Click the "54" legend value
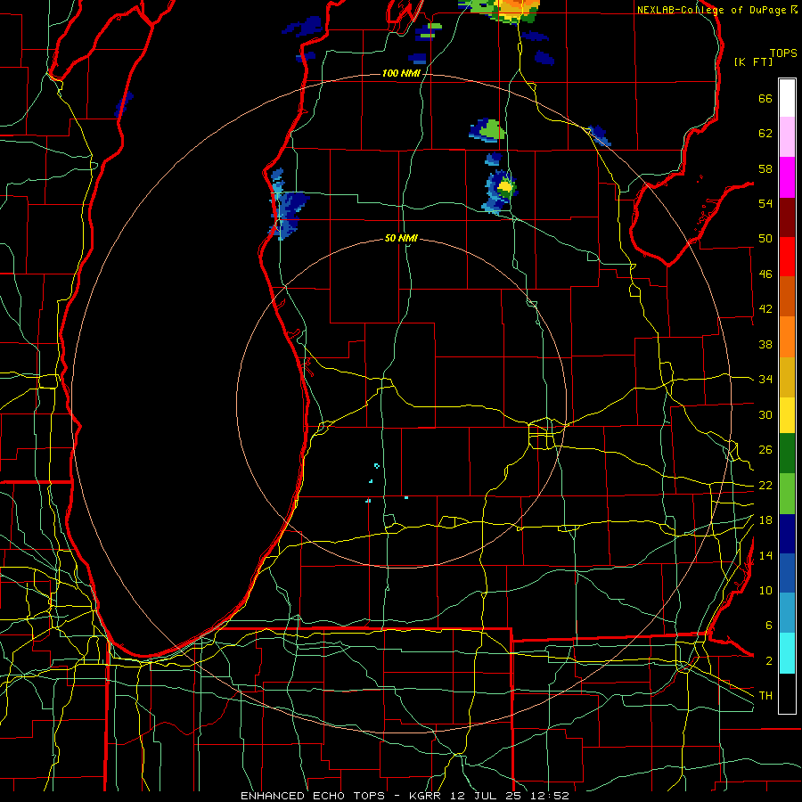802x802 pixels. tap(765, 203)
